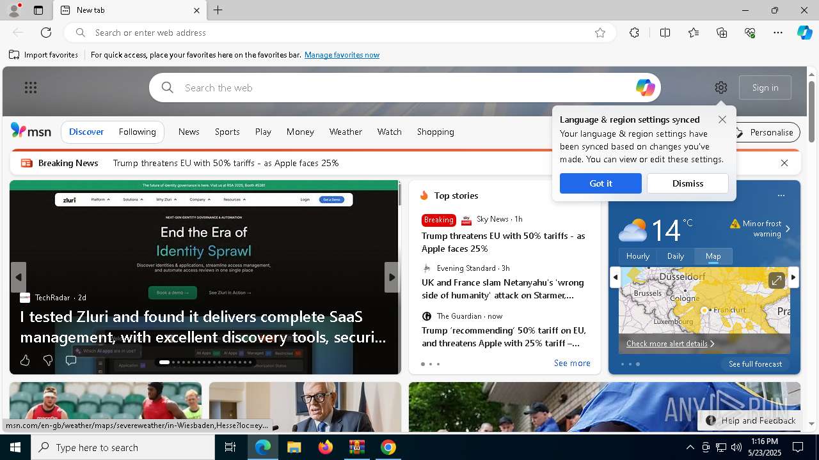819x460 pixels.
Task: Show the next carousel story
Action: pos(392,277)
